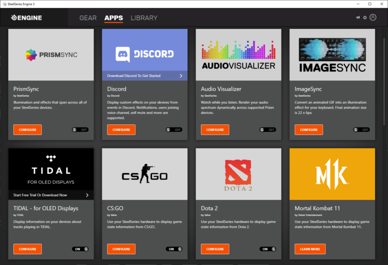The width and height of the screenshot is (388, 265).
Task: Switch to the GEAR tab
Action: [x=88, y=18]
